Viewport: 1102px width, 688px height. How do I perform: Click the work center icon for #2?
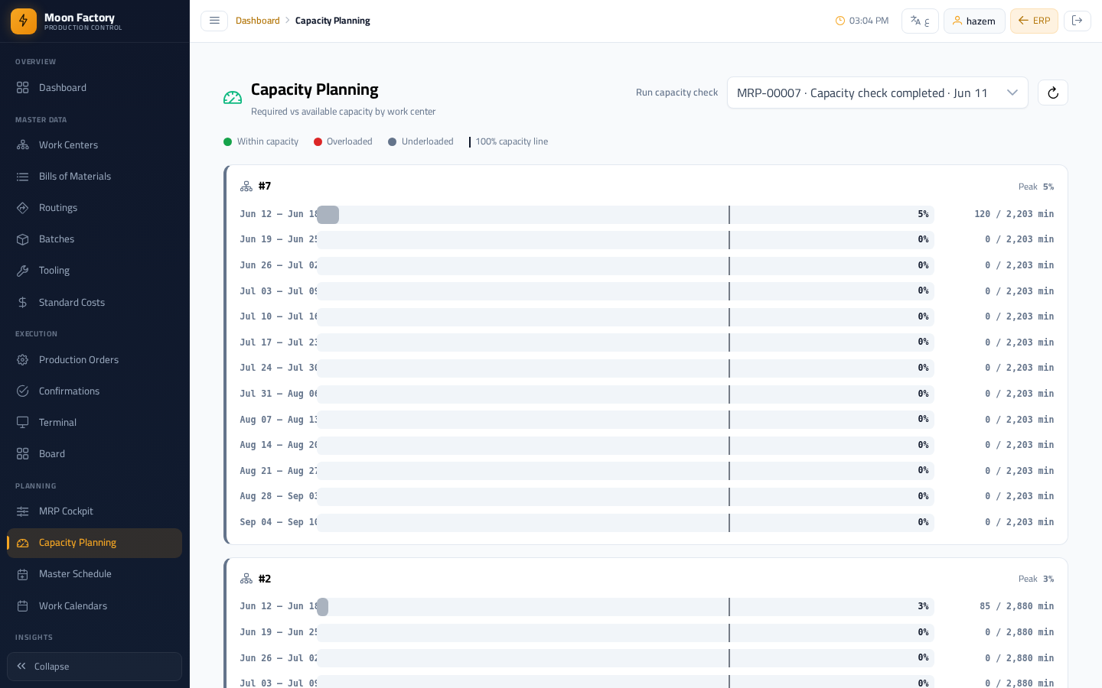[x=246, y=579]
